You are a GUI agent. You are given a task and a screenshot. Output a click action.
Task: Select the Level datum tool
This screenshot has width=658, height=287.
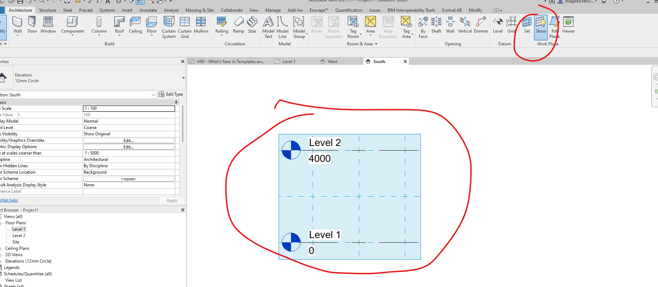click(x=498, y=25)
